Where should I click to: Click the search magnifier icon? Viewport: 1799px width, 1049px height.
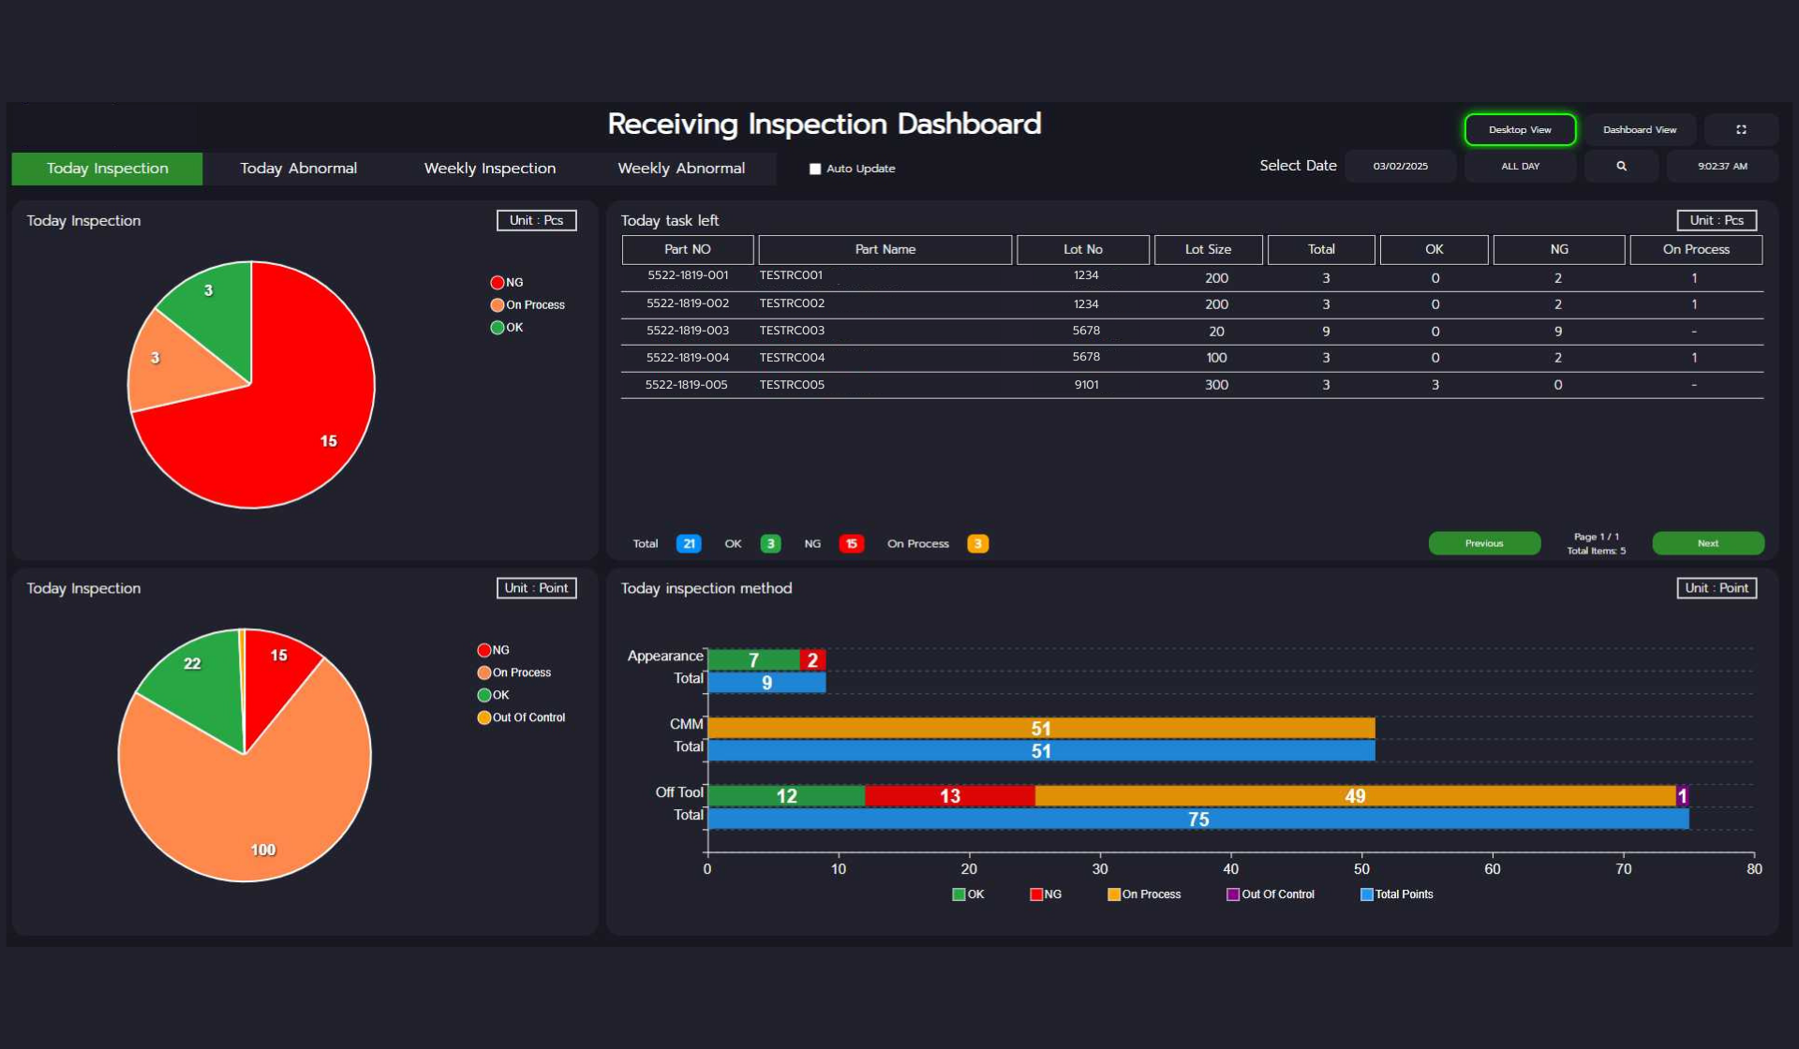pyautogui.click(x=1621, y=166)
